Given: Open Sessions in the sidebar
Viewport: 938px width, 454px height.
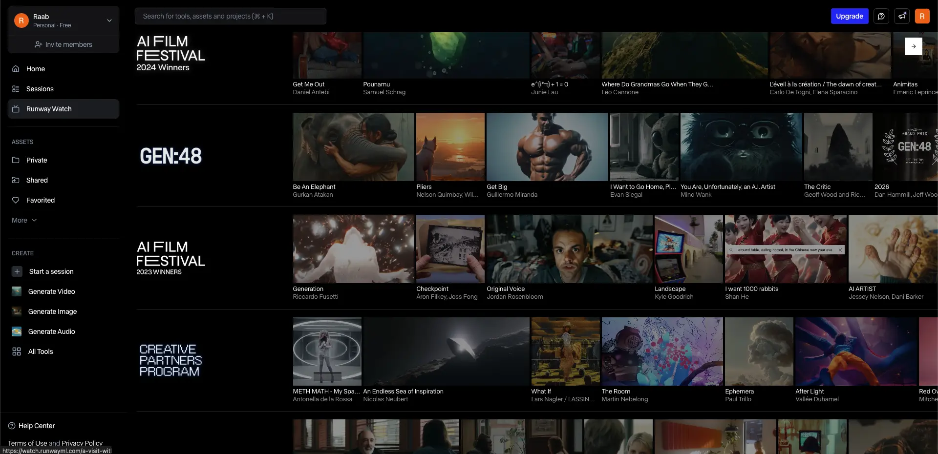Looking at the screenshot, I should 64,89.
